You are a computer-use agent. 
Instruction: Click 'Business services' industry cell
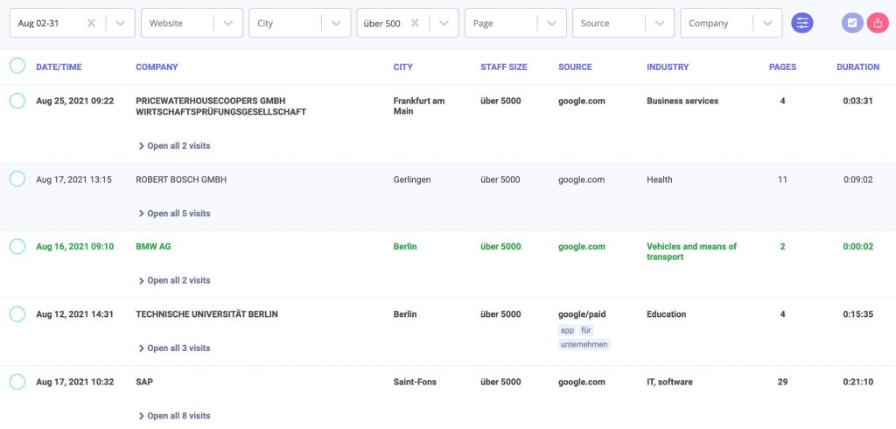(x=682, y=101)
